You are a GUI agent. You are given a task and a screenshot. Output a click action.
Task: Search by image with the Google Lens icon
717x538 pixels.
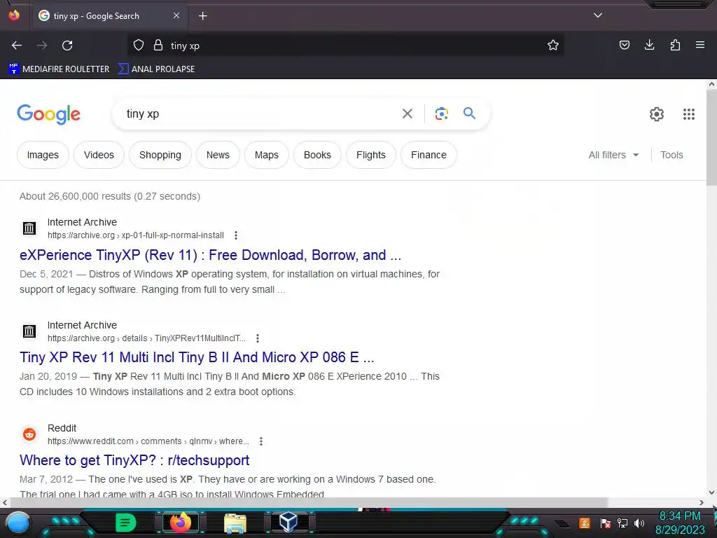[x=441, y=113]
